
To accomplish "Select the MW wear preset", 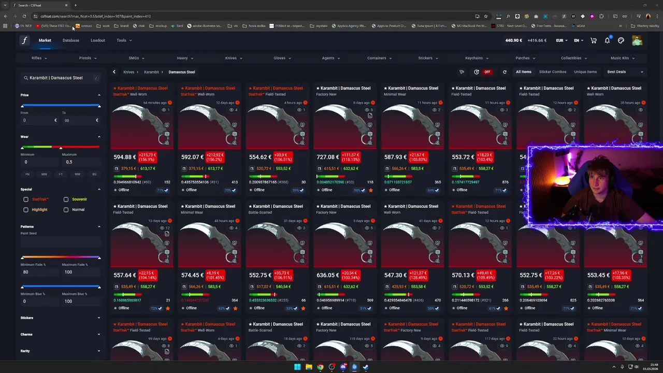I will (44, 174).
